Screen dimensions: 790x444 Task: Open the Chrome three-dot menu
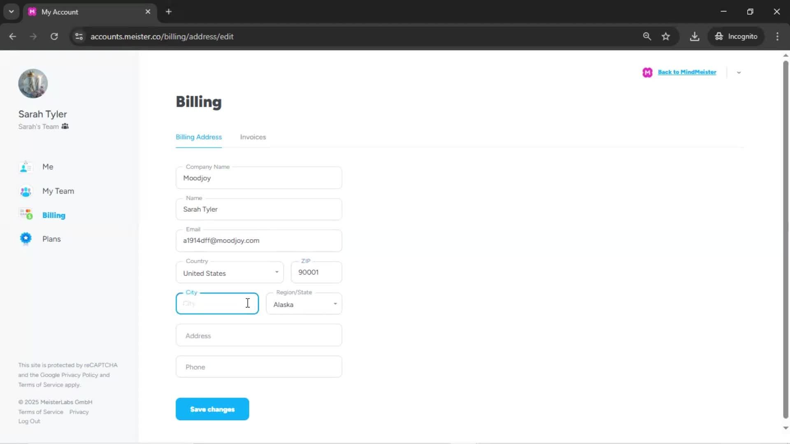[x=777, y=37]
